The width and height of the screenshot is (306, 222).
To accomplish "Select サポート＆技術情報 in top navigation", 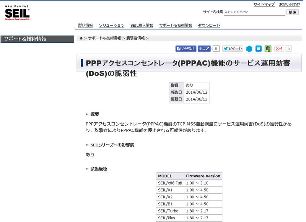I will coord(176,26).
